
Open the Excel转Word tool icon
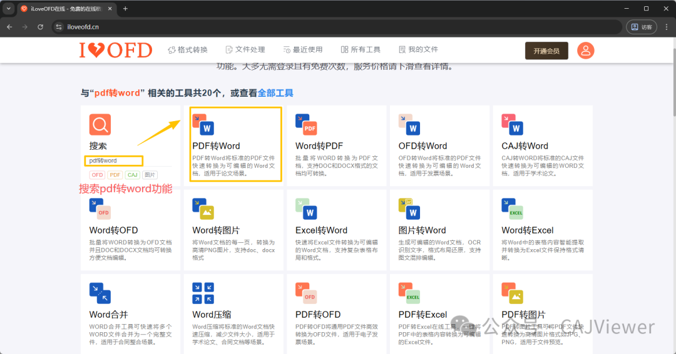pos(306,209)
